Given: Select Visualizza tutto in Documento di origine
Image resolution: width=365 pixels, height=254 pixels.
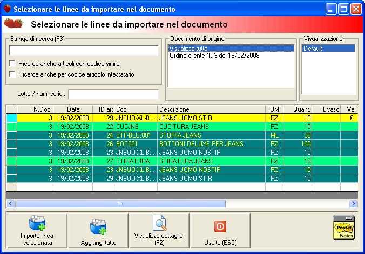Looking at the screenshot, I should 231,49.
